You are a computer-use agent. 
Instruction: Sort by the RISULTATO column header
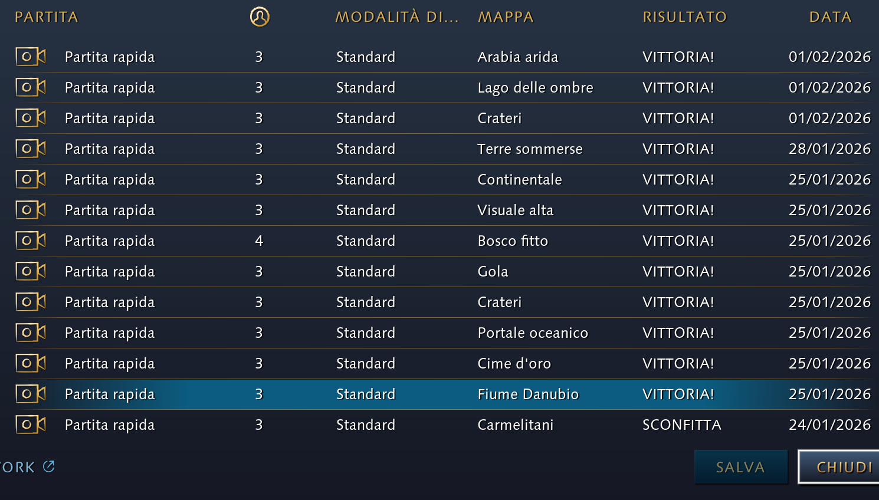point(684,17)
